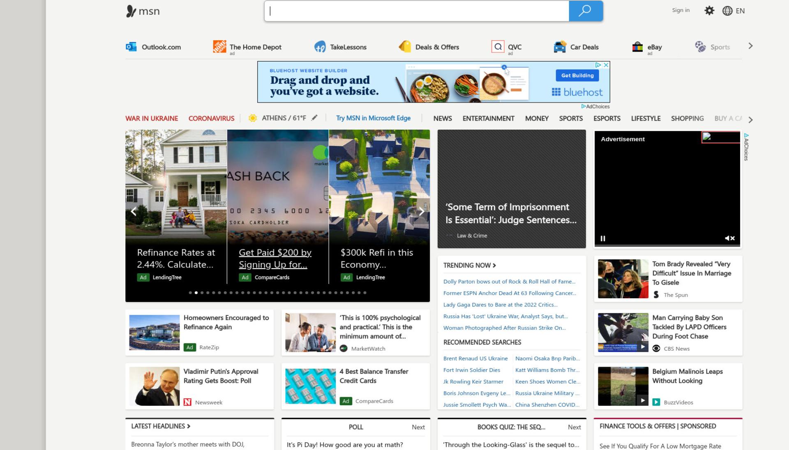Close the Bluehost banner ad
Viewport: 789px width, 450px height.
coord(606,65)
